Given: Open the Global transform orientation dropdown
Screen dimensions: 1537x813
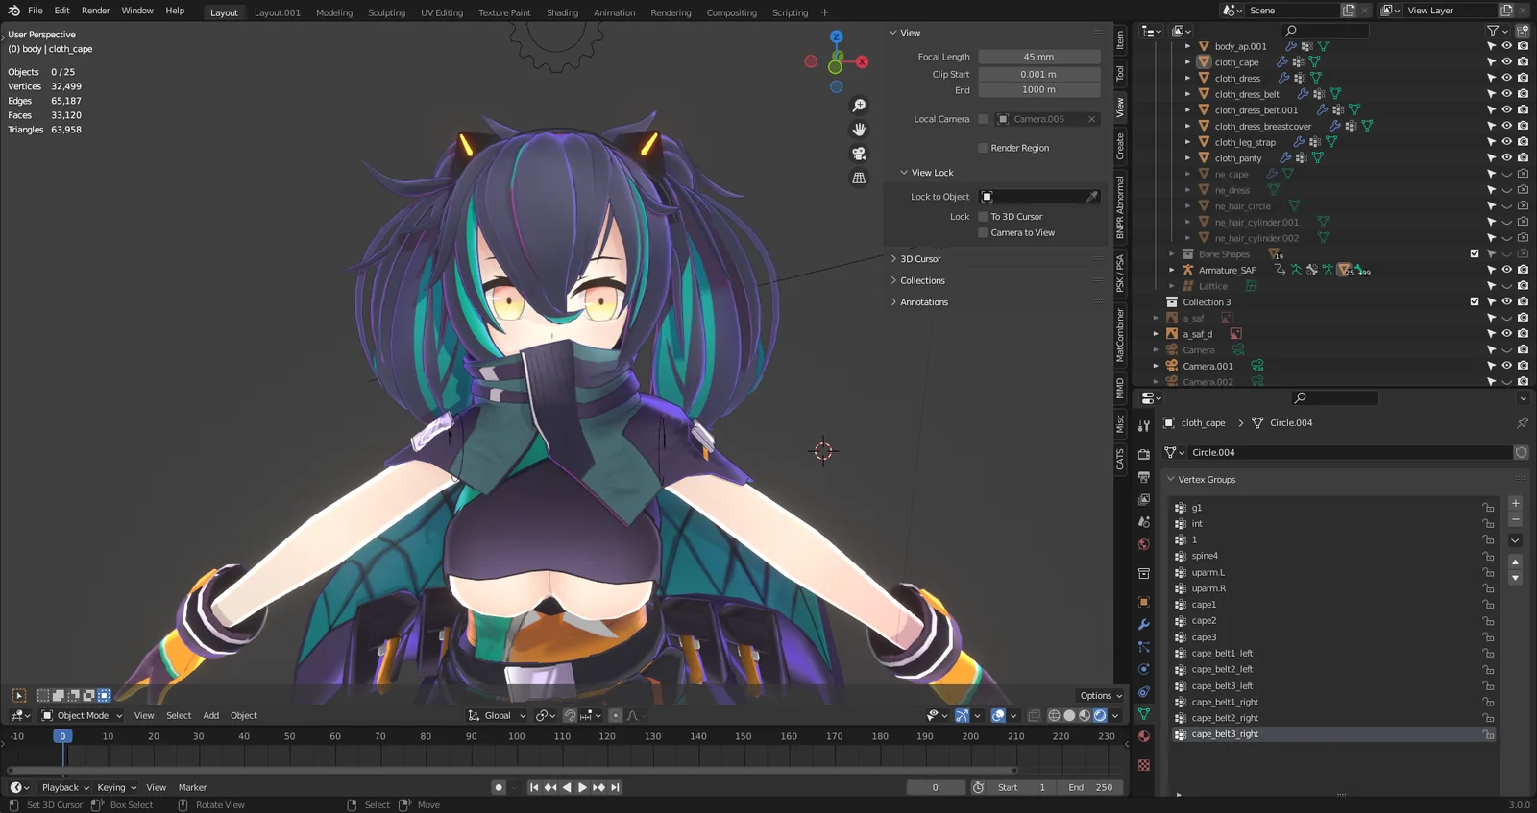Looking at the screenshot, I should [x=498, y=715].
